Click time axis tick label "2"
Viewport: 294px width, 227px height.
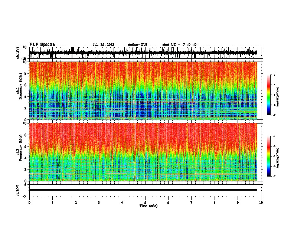[76, 203]
